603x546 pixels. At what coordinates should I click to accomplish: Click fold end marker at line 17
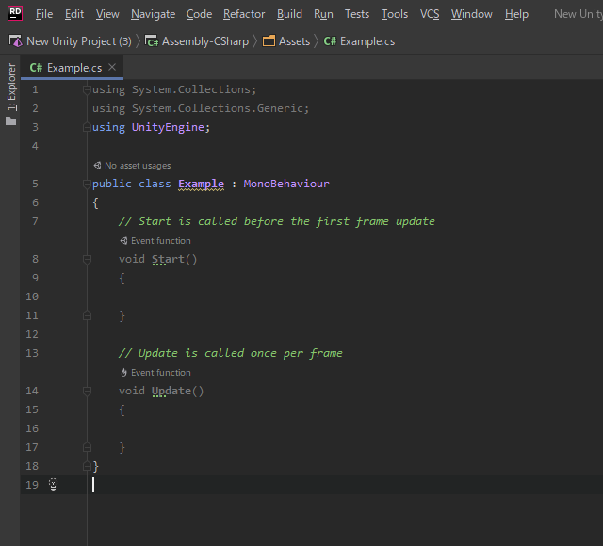(x=87, y=447)
